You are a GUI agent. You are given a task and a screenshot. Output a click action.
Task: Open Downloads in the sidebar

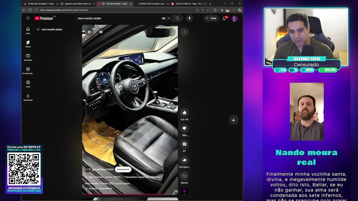[x=28, y=97]
